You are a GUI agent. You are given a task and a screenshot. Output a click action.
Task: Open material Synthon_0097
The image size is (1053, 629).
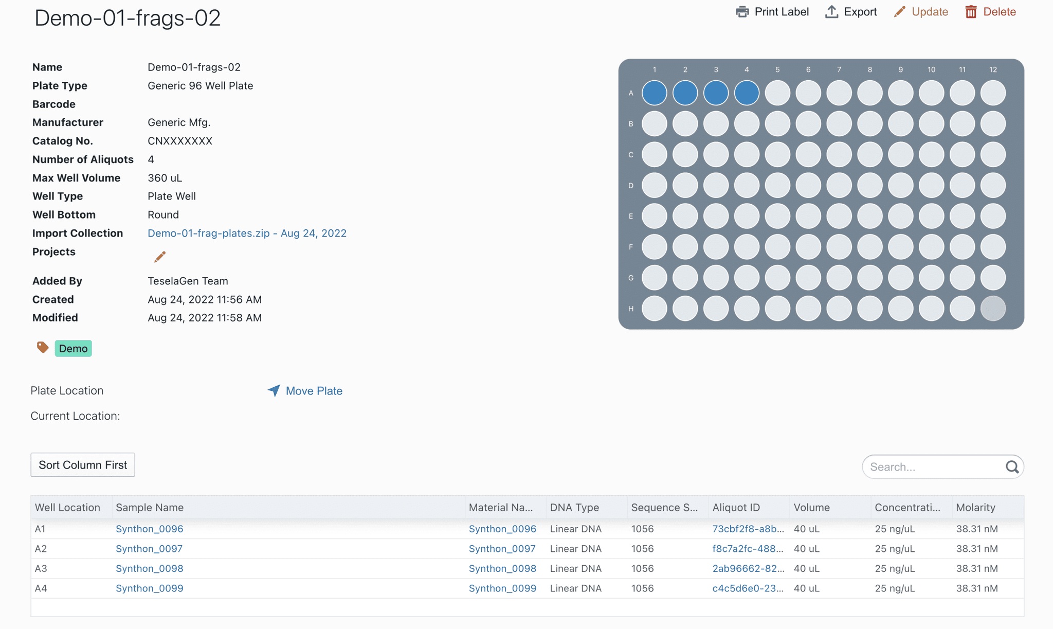pos(502,549)
